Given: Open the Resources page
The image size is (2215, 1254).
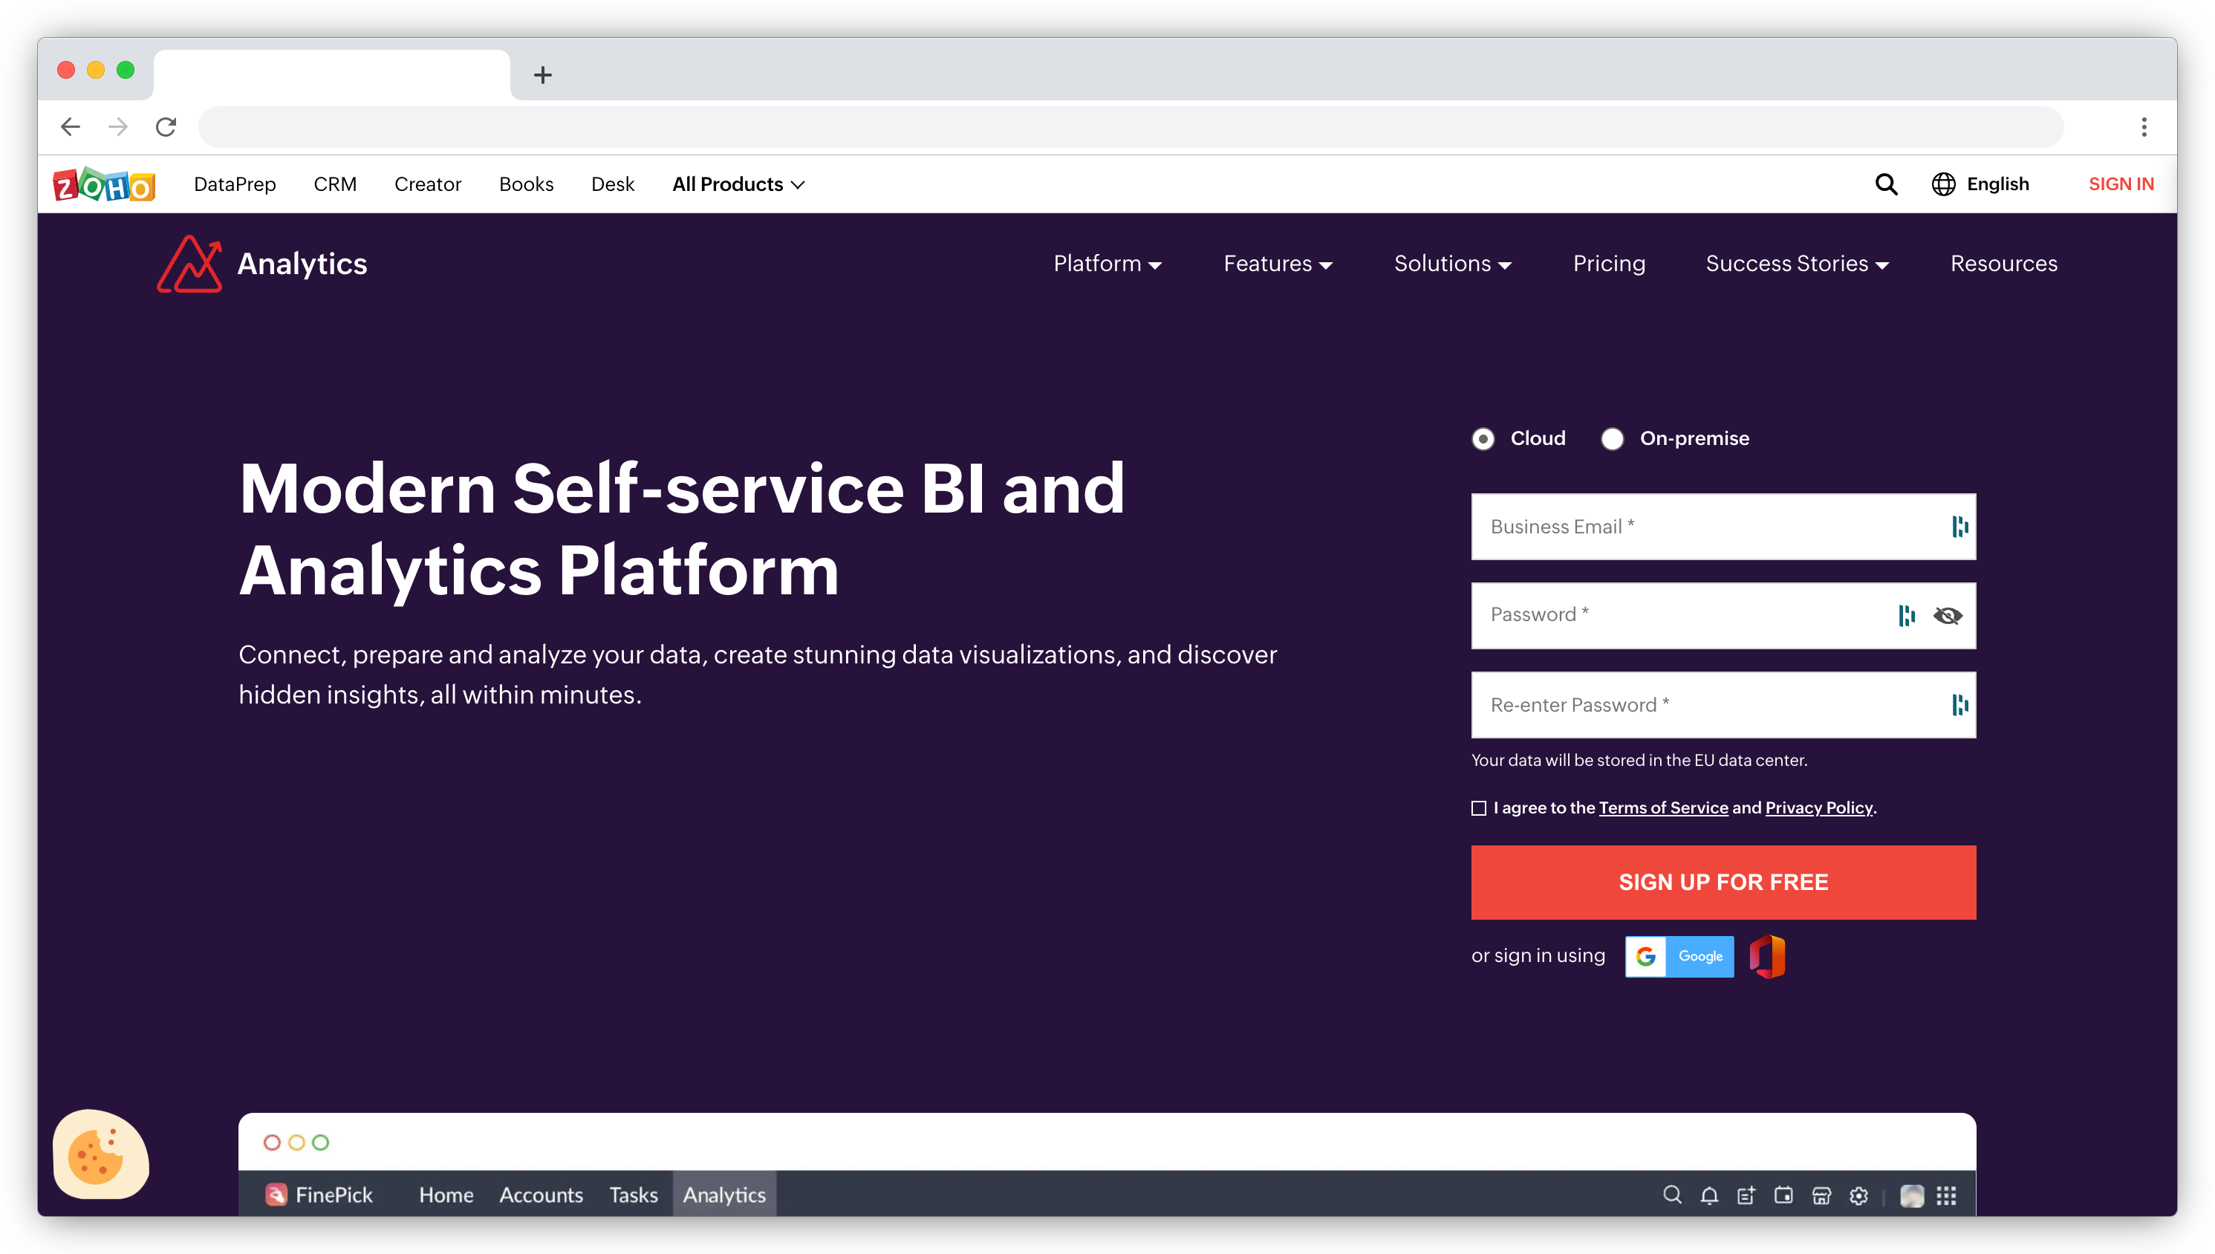Looking at the screenshot, I should (2003, 264).
